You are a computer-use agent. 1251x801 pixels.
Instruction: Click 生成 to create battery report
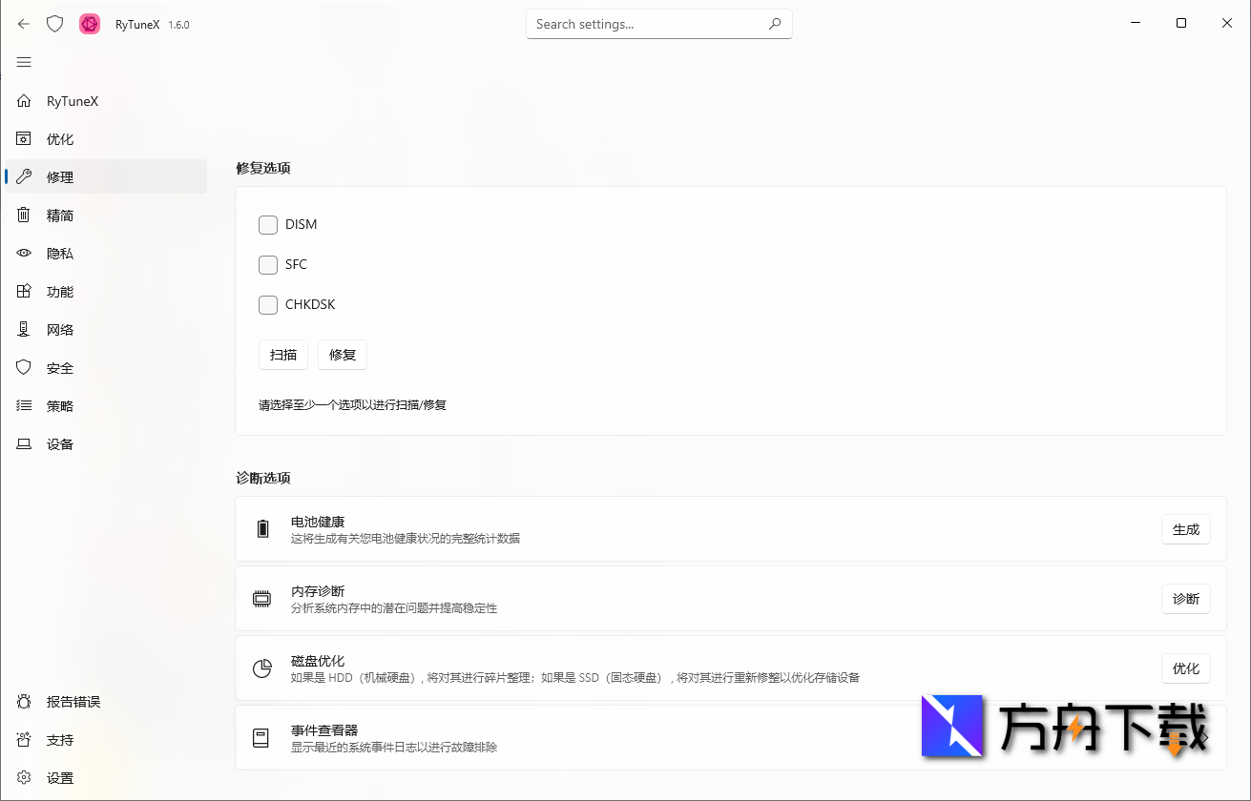(x=1185, y=529)
